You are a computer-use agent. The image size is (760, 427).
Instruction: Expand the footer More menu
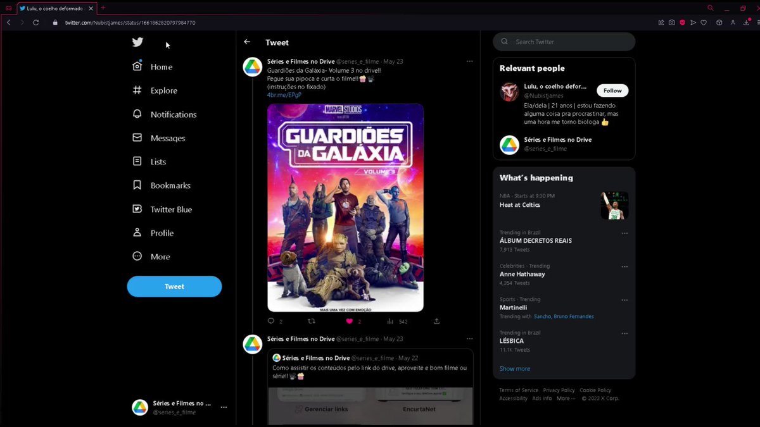566,399
